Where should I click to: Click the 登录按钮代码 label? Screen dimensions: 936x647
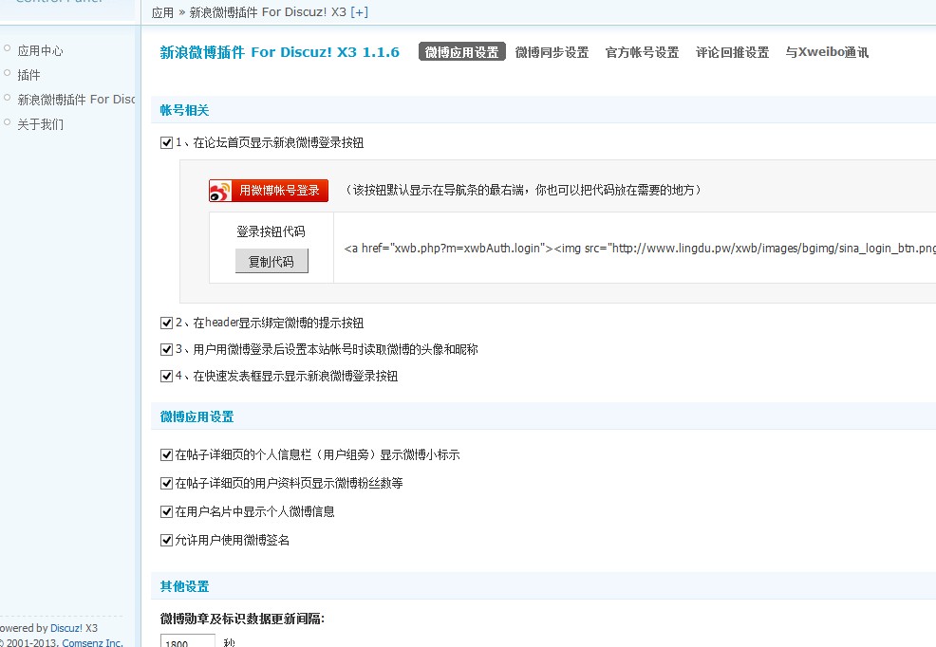coord(271,231)
